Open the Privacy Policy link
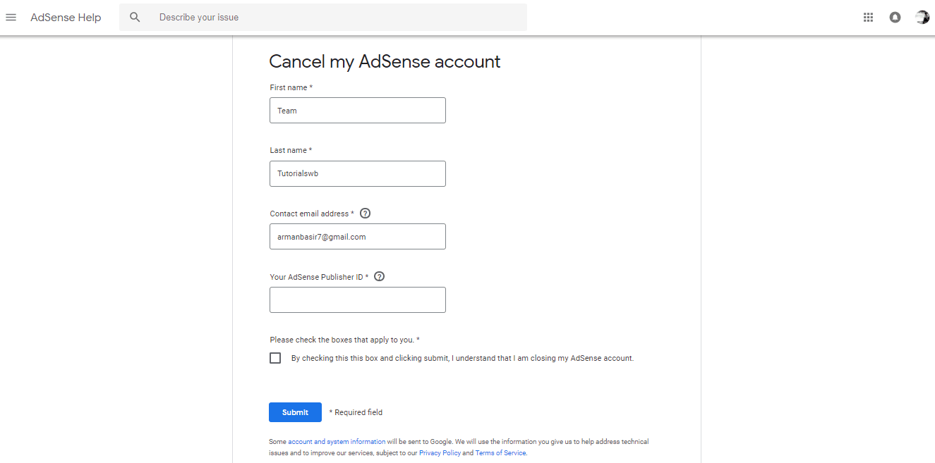 [x=440, y=452]
